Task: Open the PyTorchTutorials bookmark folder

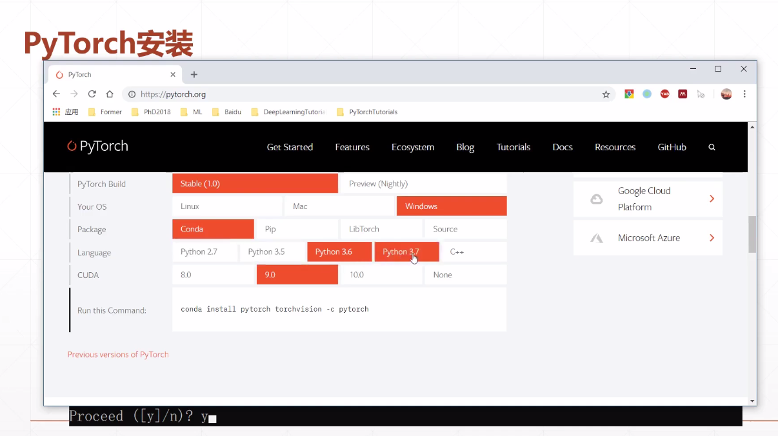Action: tap(367, 112)
